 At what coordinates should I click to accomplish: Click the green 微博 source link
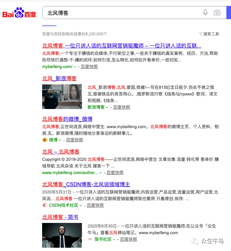tap(53, 140)
